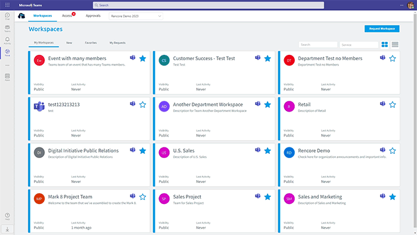417x235 pixels.
Task: Open the Help icon in sidebar
Action: pos(7,216)
